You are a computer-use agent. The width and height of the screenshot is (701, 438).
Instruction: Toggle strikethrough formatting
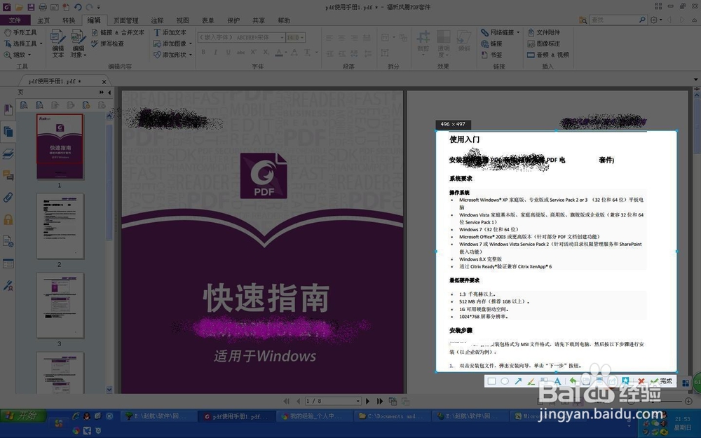tap(240, 53)
